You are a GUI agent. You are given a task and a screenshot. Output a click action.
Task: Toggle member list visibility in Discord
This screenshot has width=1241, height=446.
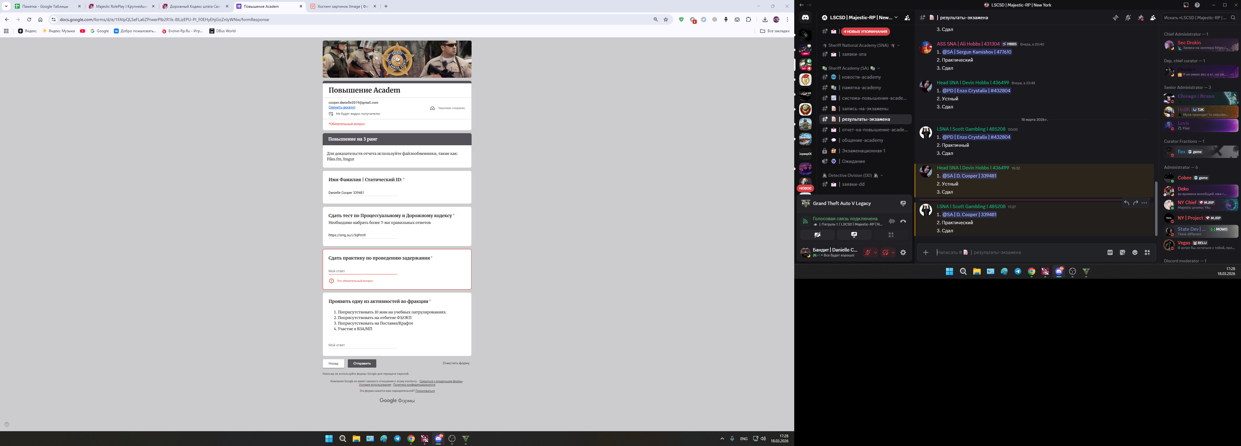1153,18
